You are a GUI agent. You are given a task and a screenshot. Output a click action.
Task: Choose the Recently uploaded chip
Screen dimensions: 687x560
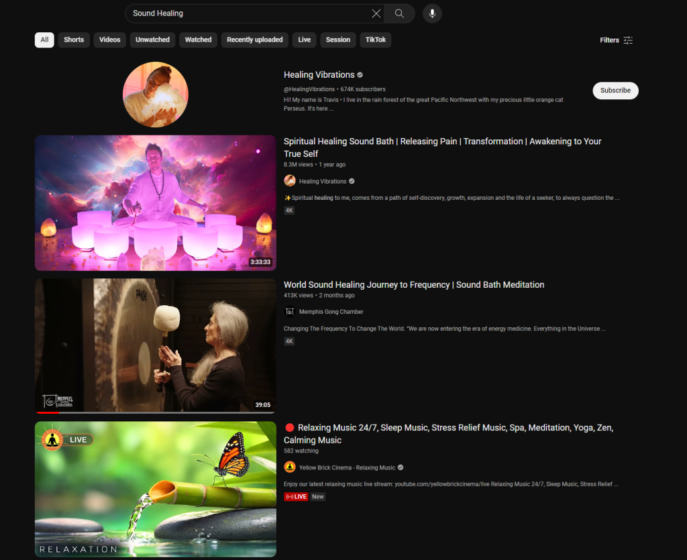(255, 40)
